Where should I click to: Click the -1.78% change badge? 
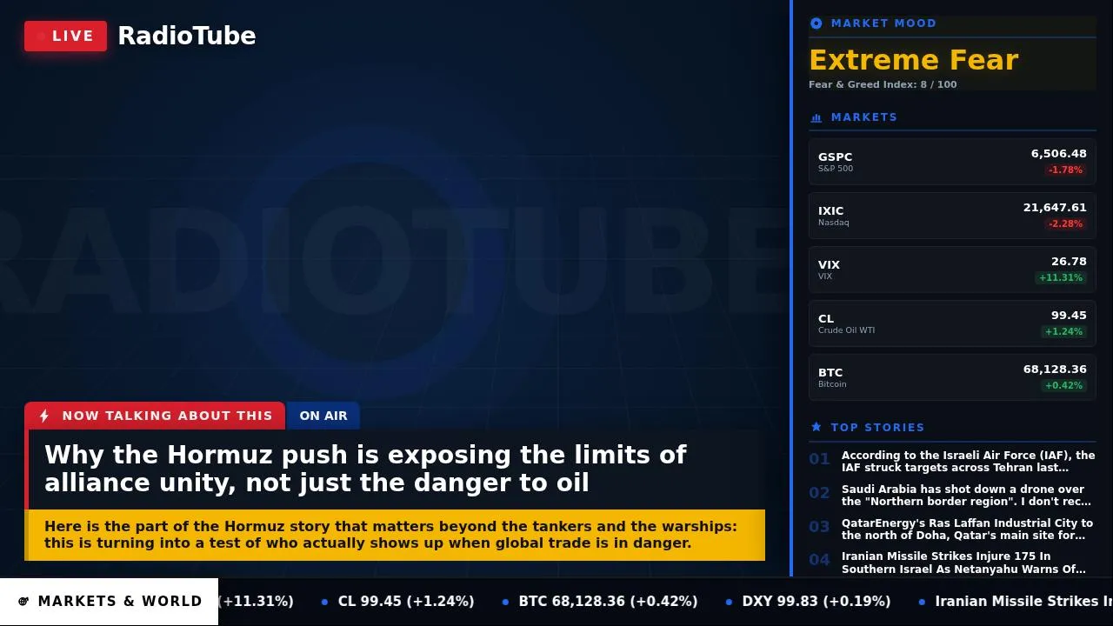pyautogui.click(x=1065, y=170)
